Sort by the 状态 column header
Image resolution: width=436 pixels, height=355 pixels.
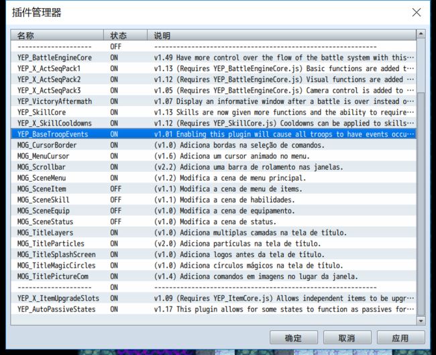point(125,36)
